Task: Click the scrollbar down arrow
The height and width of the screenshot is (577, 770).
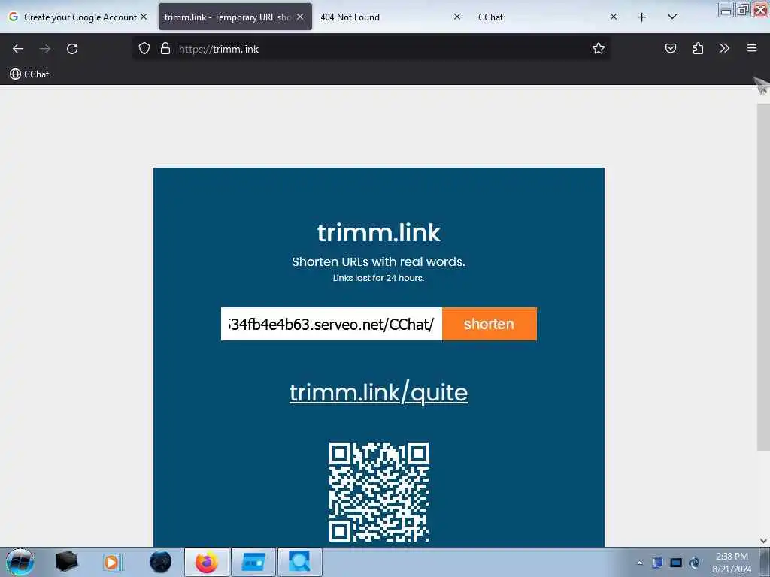Action: click(763, 541)
